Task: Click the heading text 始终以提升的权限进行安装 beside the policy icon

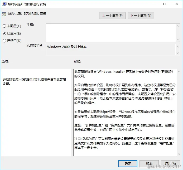Action: tap(27, 13)
